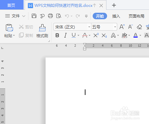
Task: Click the Cut (剪切) button
Action: click(x=26, y=27)
